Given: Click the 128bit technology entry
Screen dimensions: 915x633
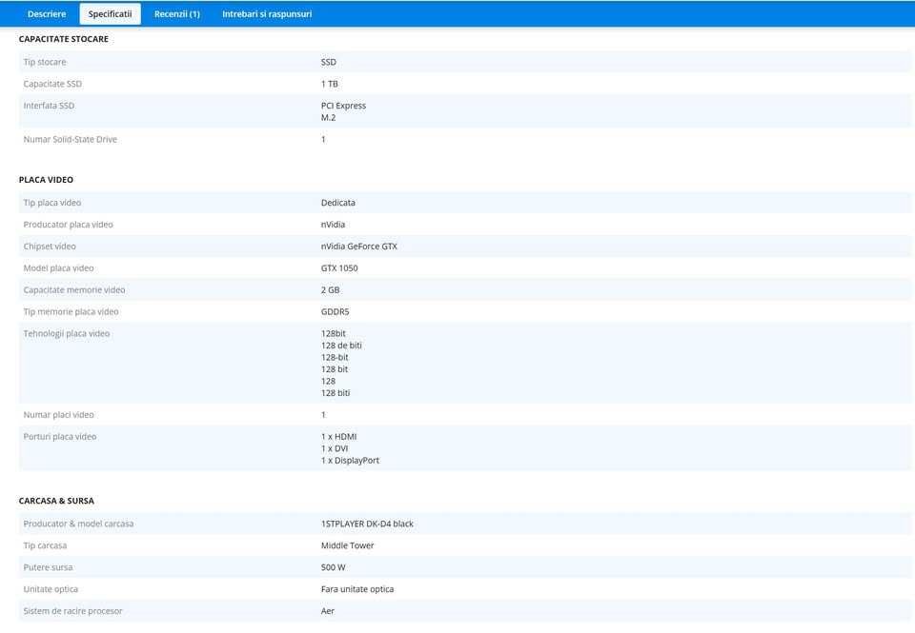Looking at the screenshot, I should click(334, 333).
